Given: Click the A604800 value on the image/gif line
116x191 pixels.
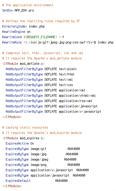Looking at the screenshot, I should pyautogui.click(x=74, y=149).
